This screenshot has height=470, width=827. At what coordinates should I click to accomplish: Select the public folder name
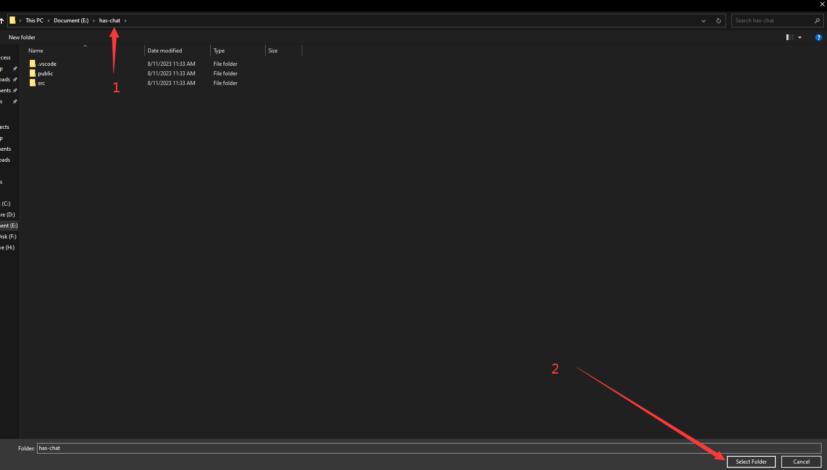[45, 74]
